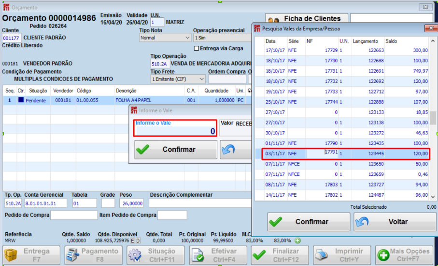
Task: Click Situação Ctrl+F11 gear button
Action: (155, 255)
